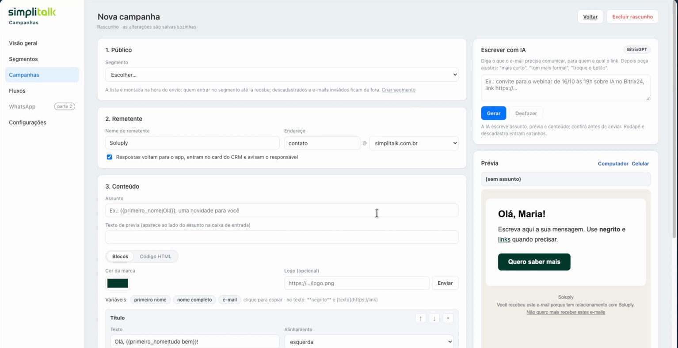Focus the Texto de prévia field
The width and height of the screenshot is (678, 348).
tap(282, 237)
